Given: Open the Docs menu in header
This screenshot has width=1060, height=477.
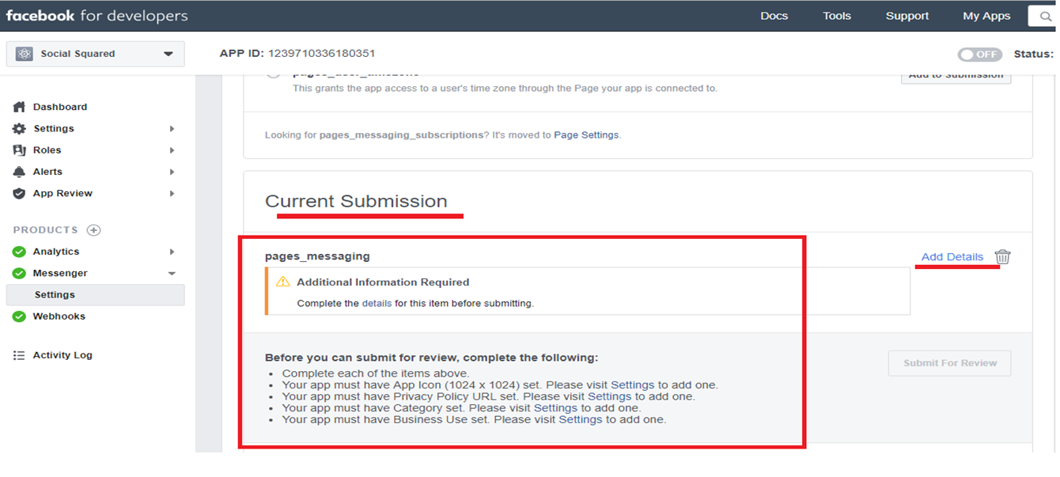Looking at the screenshot, I should click(x=774, y=16).
